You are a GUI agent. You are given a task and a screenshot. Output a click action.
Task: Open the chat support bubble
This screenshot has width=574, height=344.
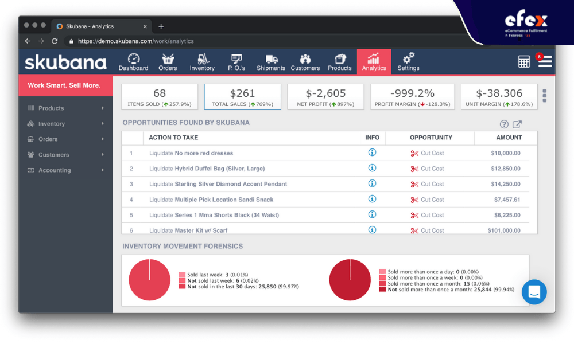point(534,292)
